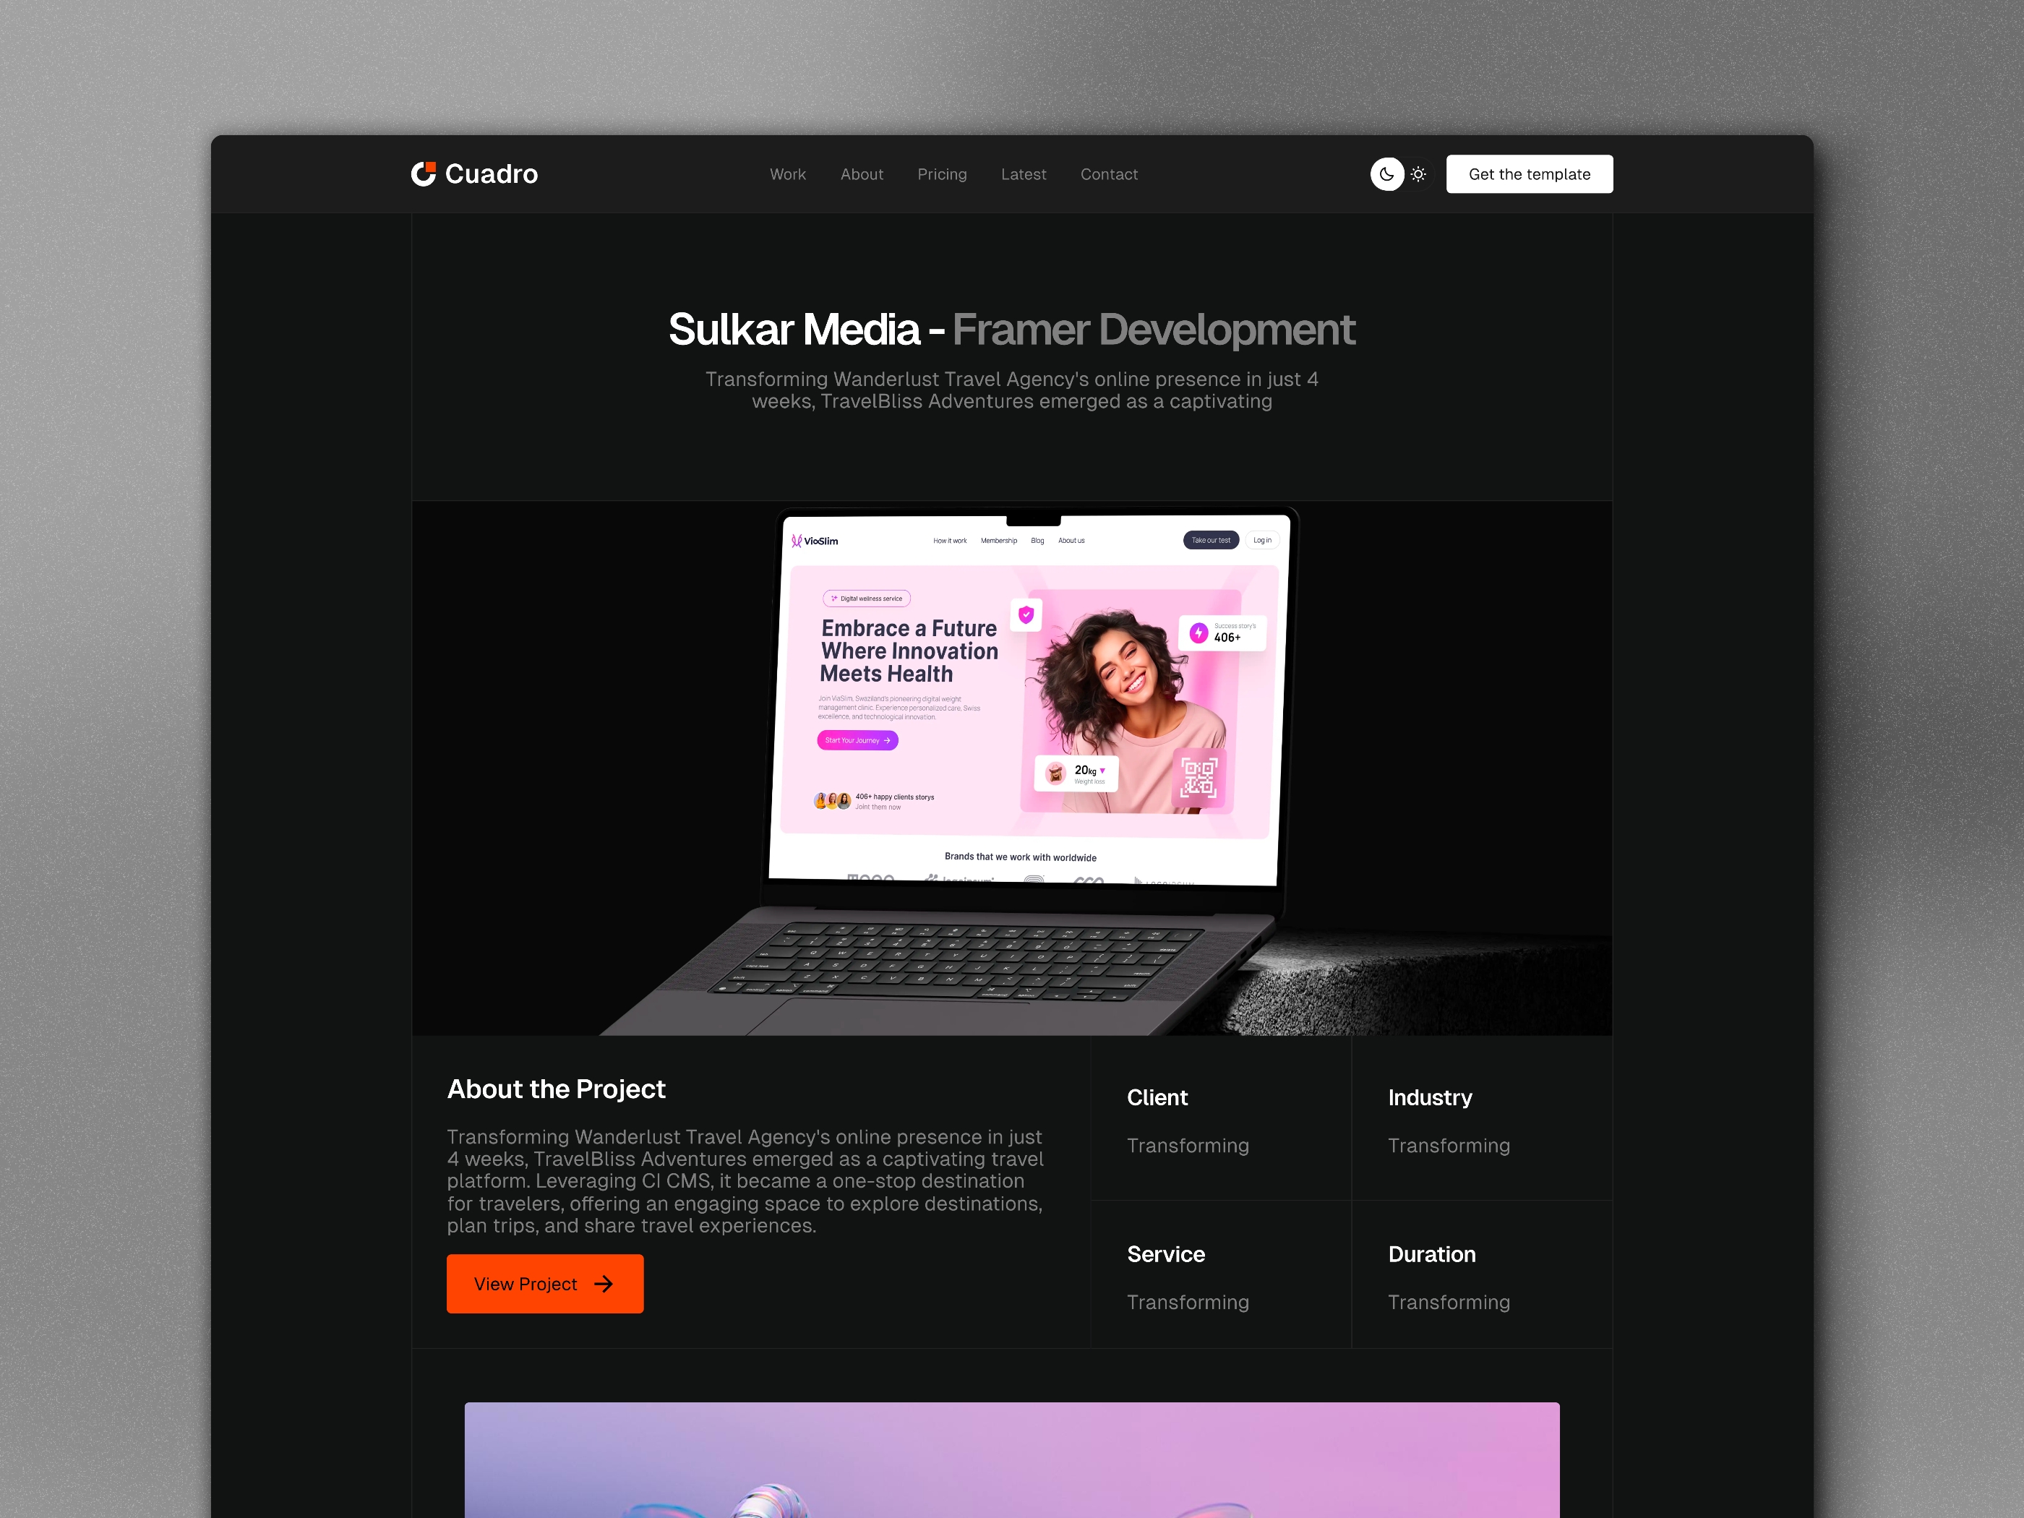Expand the Pricing navigation dropdown

[940, 173]
